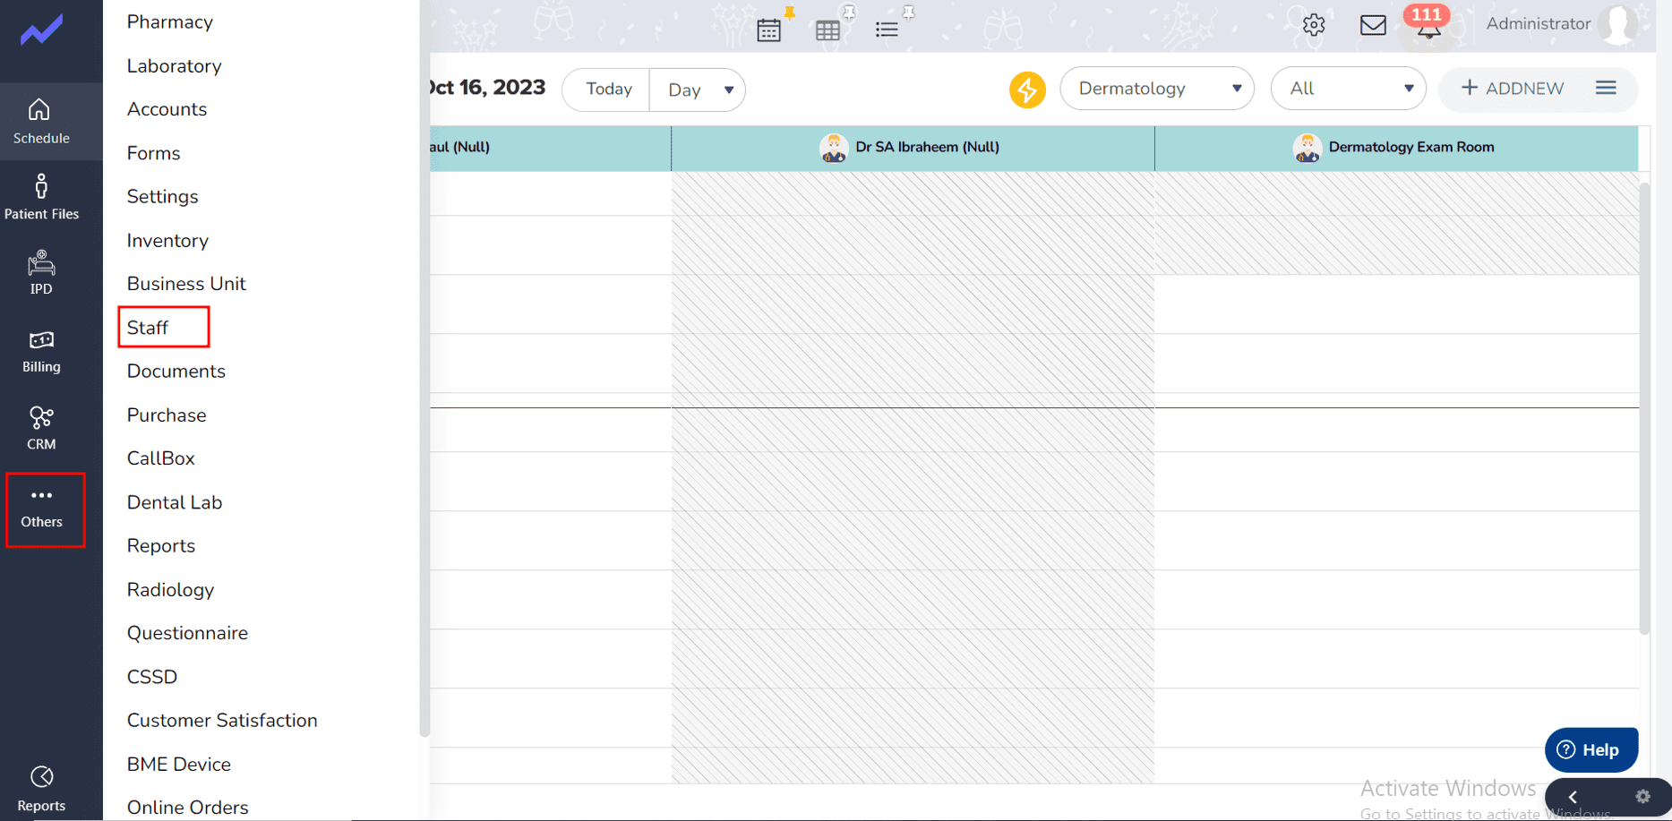
Task: Switch to grid table view icon
Action: click(x=827, y=30)
